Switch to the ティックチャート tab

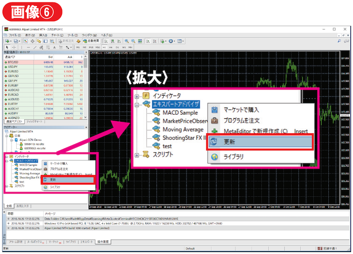34,122
